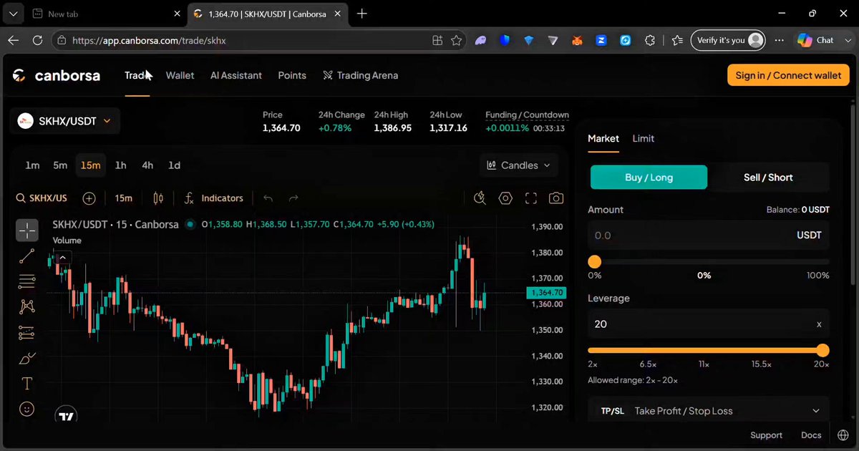Switch to Sell / Short side

click(768, 178)
